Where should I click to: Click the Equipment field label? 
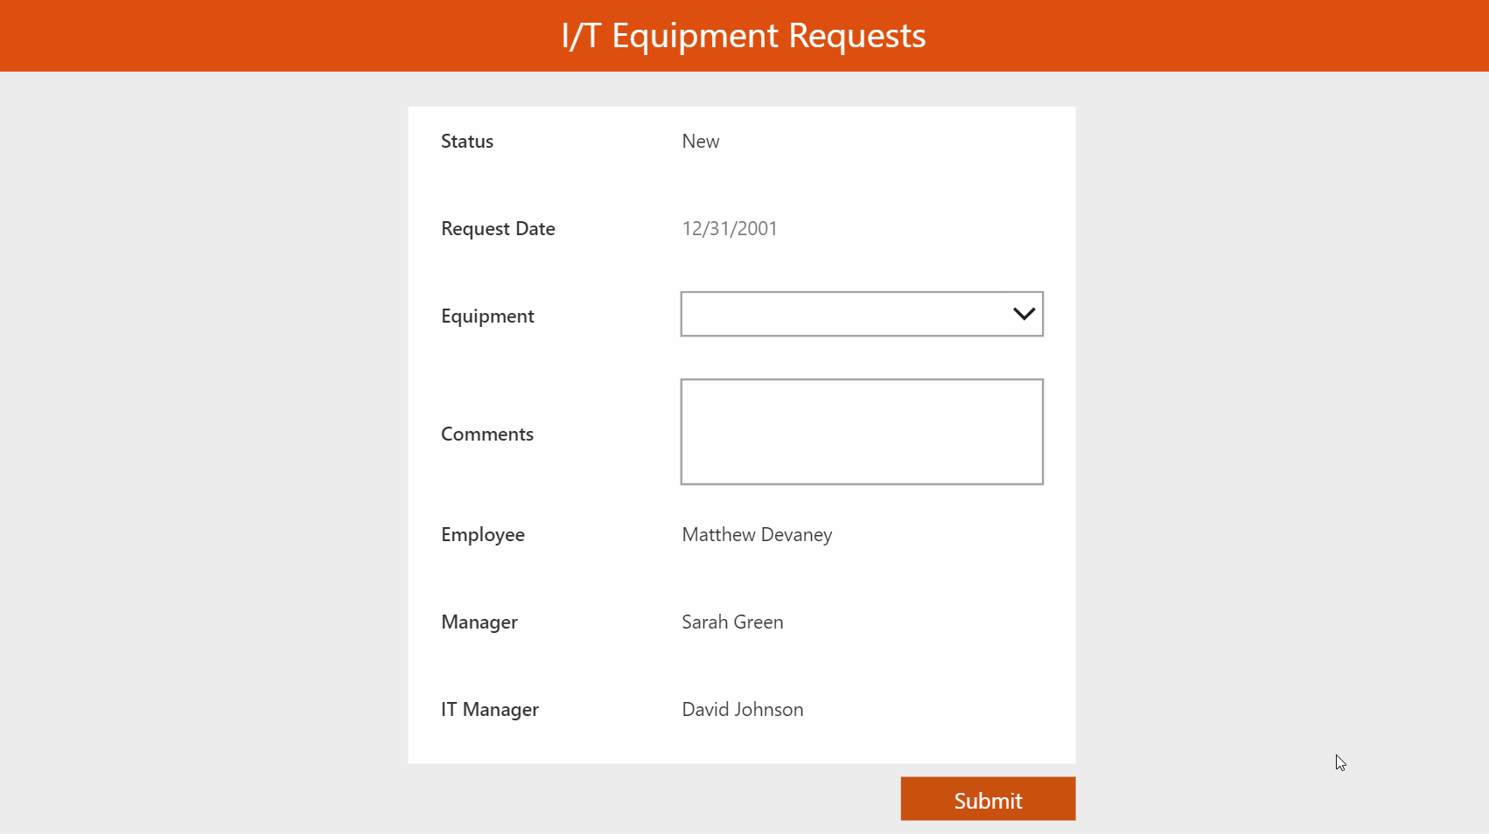click(487, 316)
